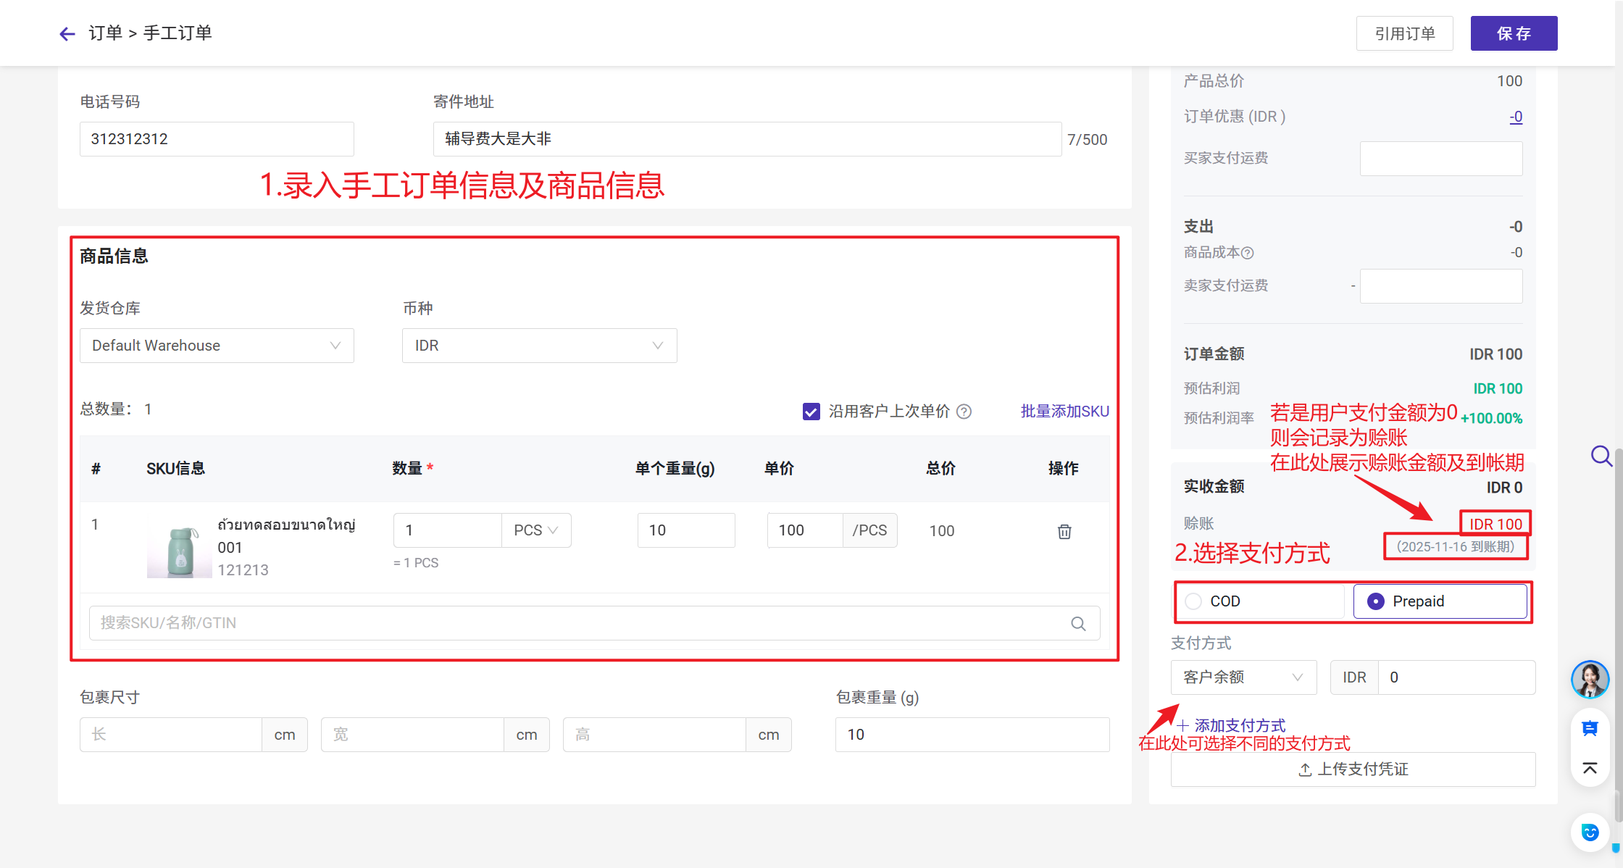The image size is (1623, 868).
Task: Open the Default Warehouse dropdown
Action: (x=217, y=346)
